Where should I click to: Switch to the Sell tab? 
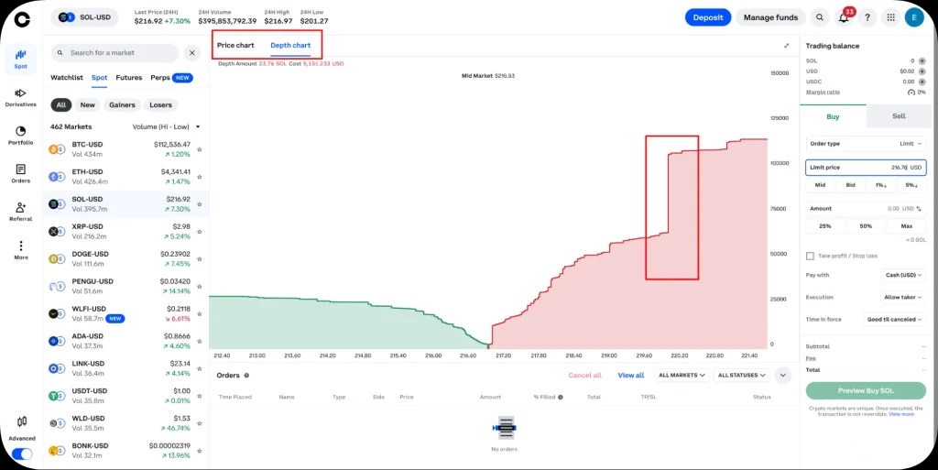coord(899,116)
